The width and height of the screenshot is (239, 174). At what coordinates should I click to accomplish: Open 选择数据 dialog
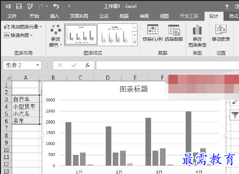tap(174, 33)
